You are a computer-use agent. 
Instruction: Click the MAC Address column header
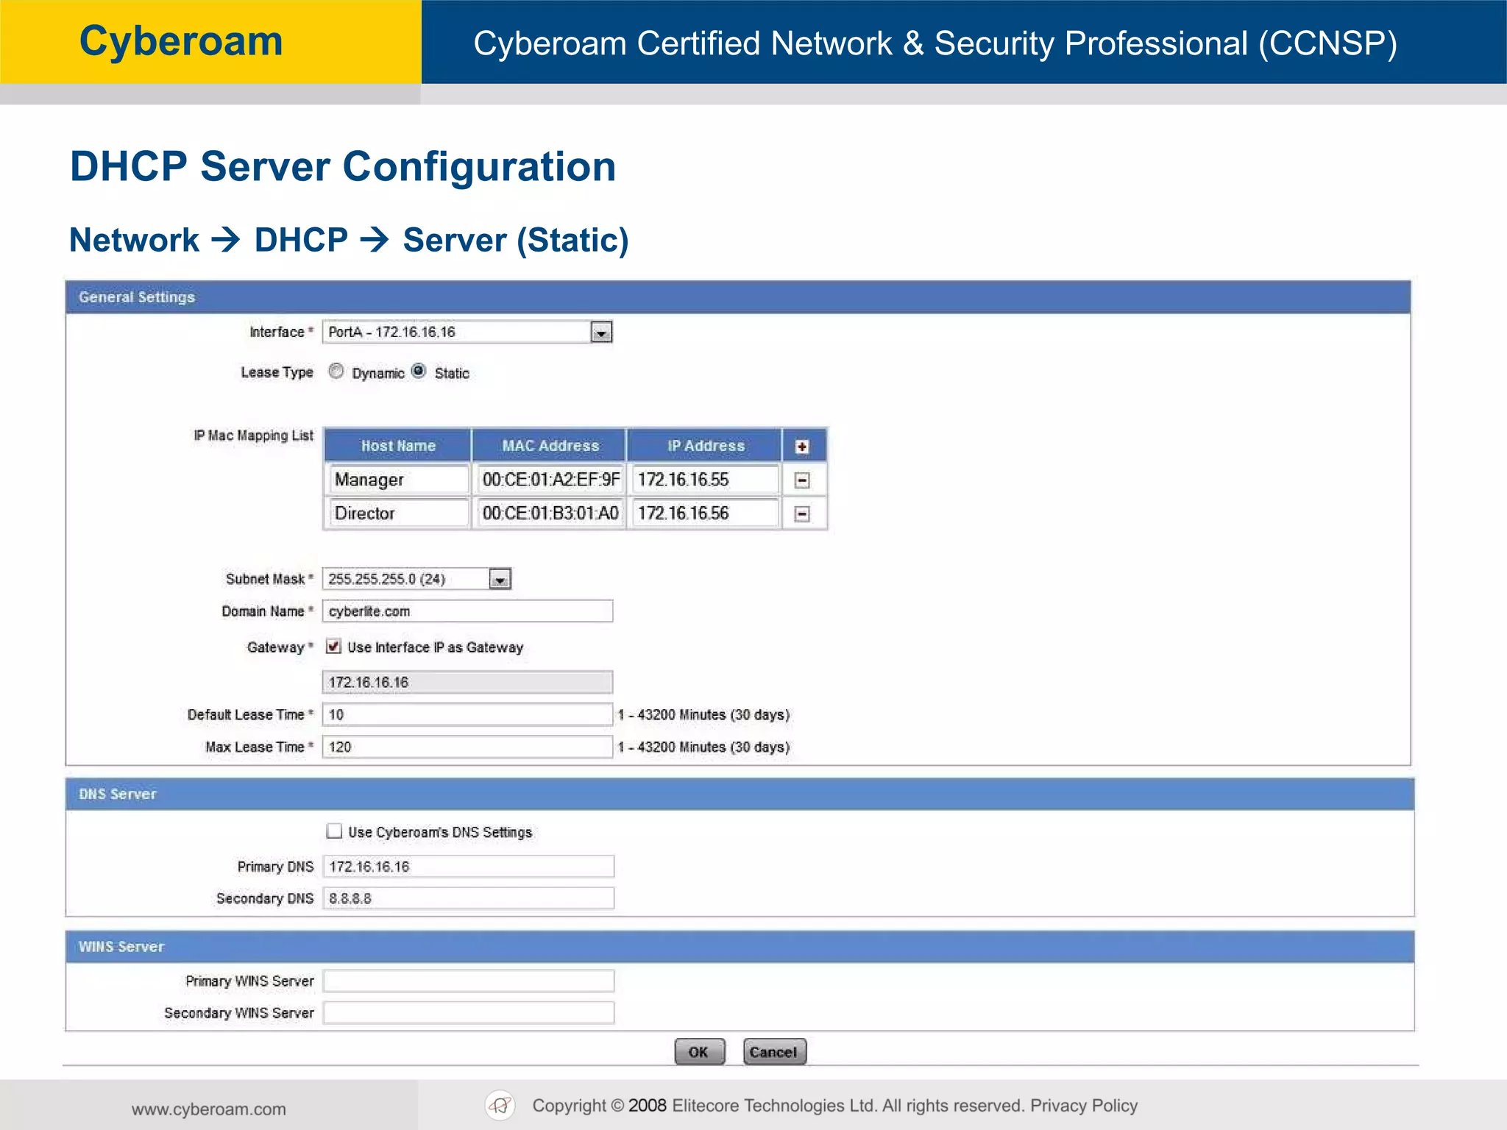pyautogui.click(x=550, y=446)
